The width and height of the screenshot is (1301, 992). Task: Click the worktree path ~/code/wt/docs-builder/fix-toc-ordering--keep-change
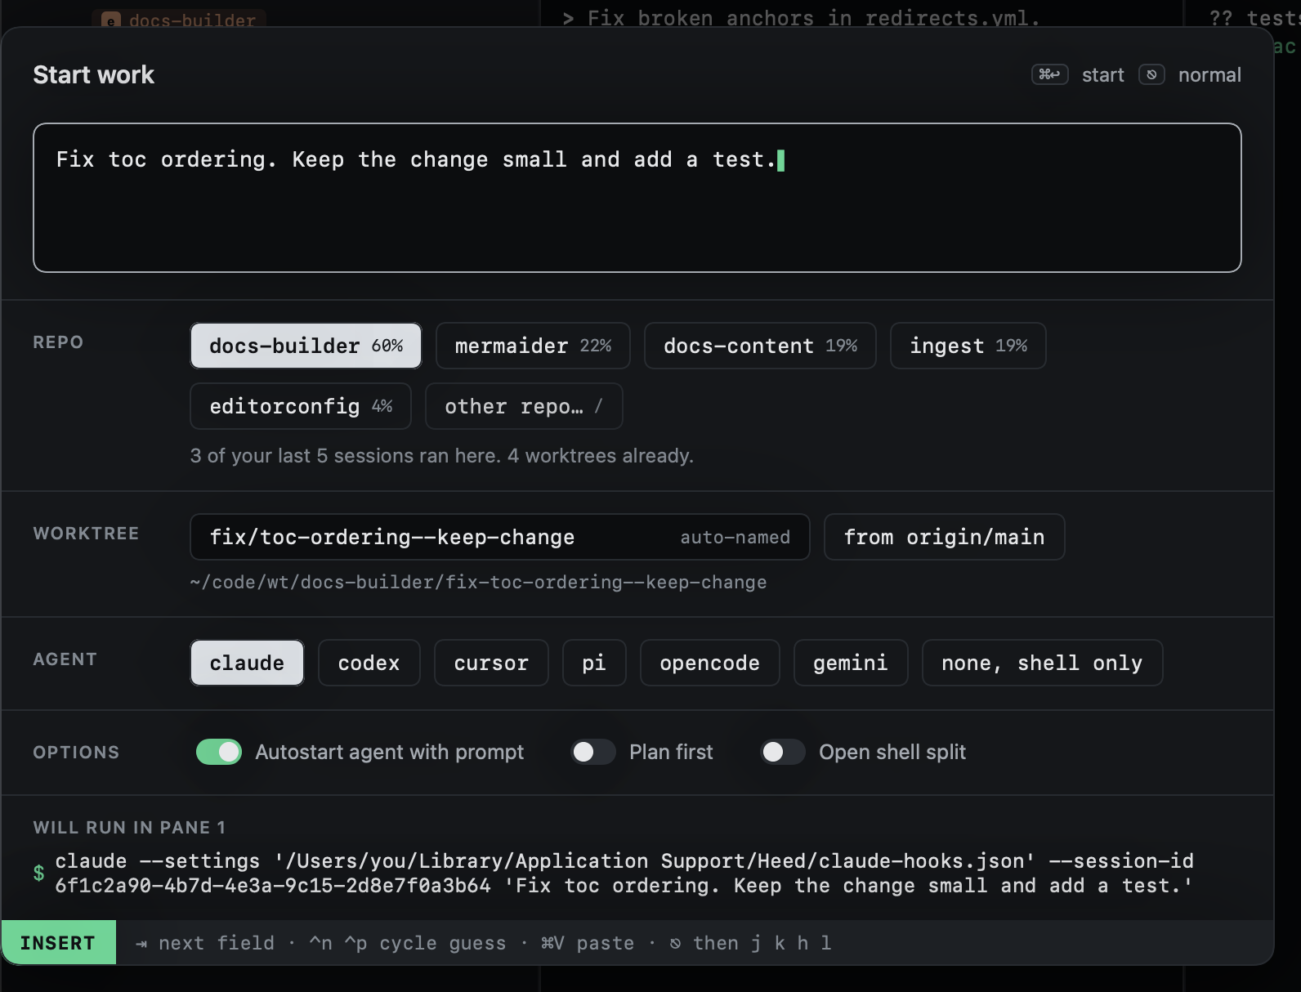(x=478, y=583)
